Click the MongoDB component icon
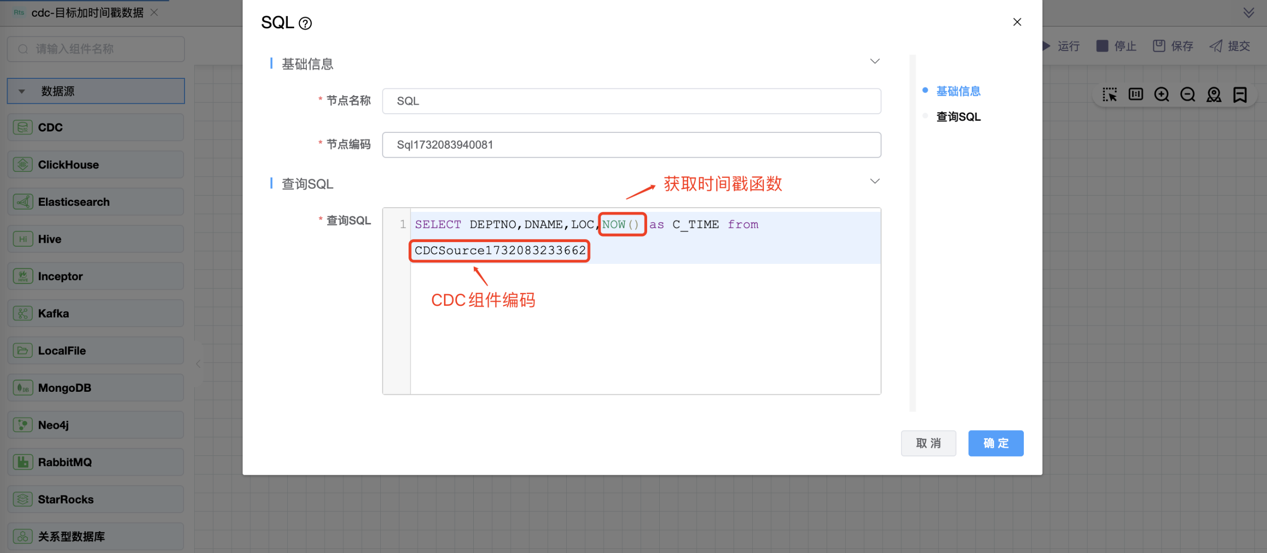1267x553 pixels. 23,388
